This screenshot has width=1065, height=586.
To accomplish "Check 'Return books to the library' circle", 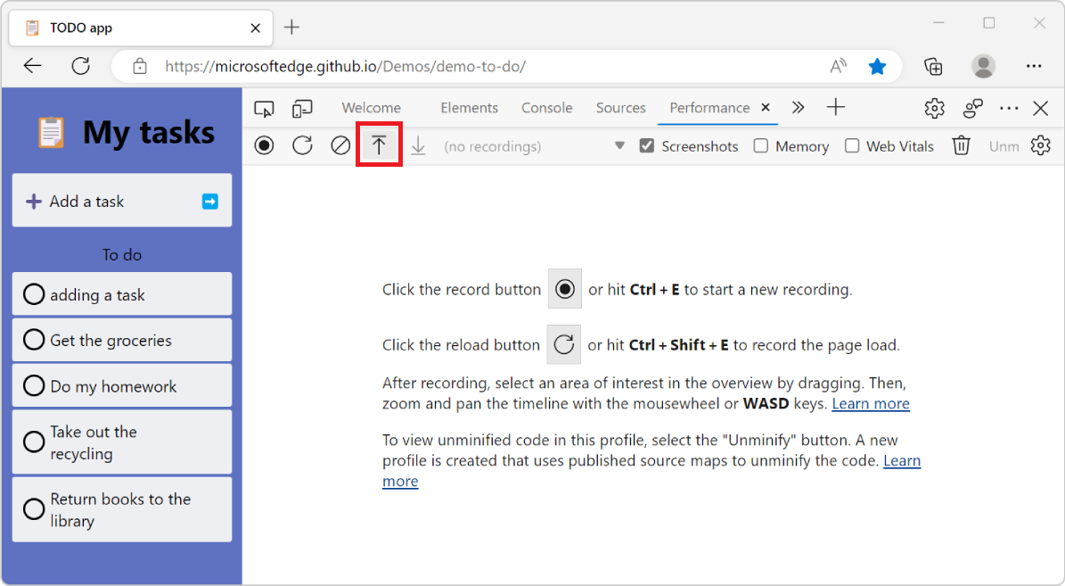I will click(x=33, y=508).
